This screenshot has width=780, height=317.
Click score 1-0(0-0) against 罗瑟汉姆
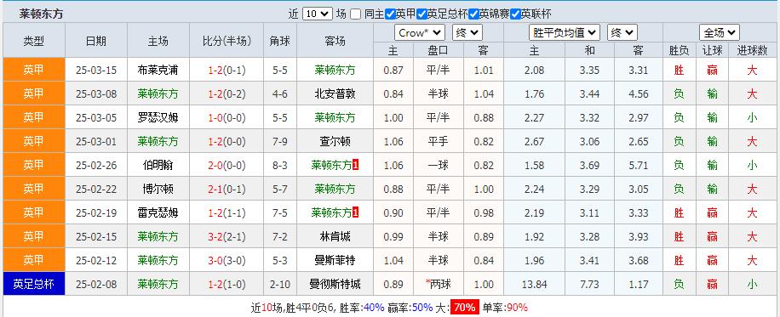(x=227, y=118)
